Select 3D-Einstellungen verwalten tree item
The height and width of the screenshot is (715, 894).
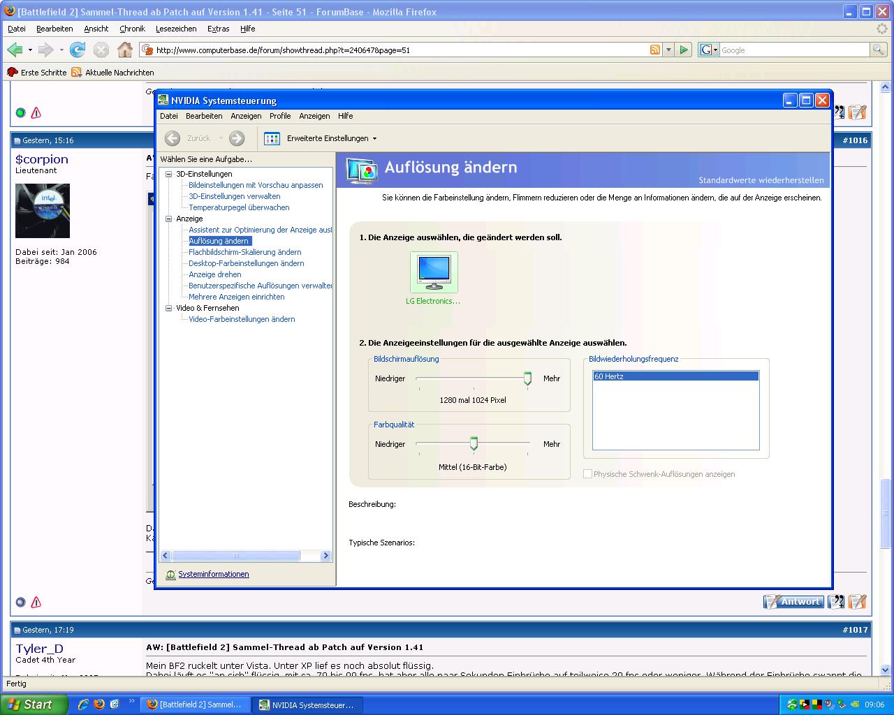pos(235,196)
